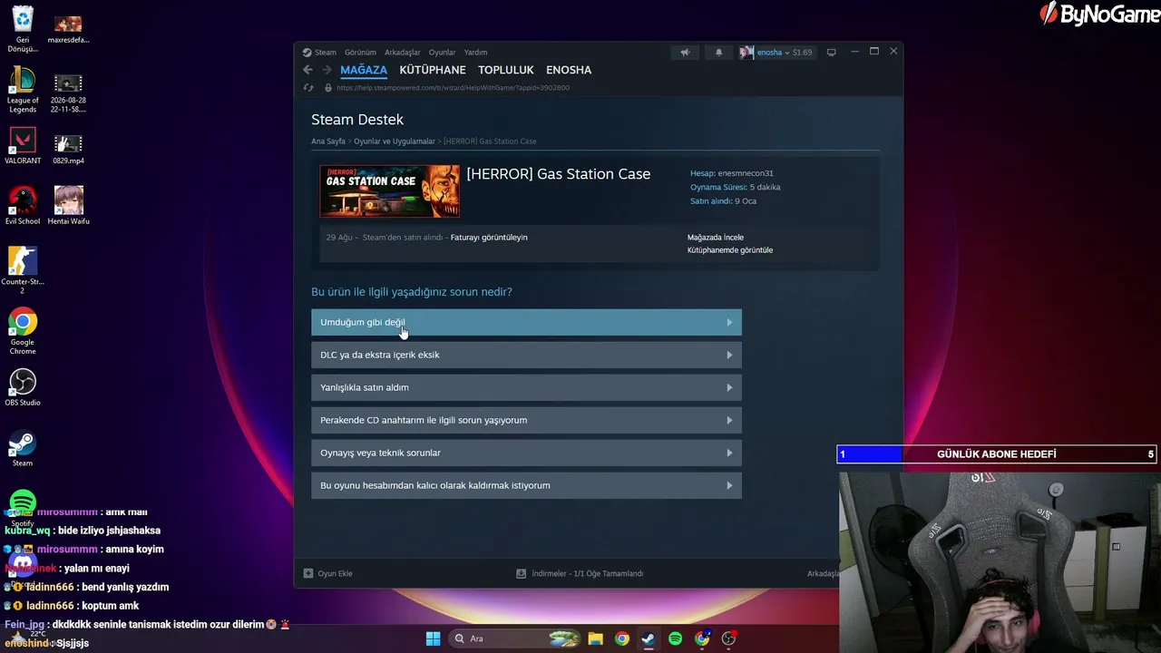
Task: Select 'DLC ya da ekstra içerik eksik'
Action: tap(526, 355)
